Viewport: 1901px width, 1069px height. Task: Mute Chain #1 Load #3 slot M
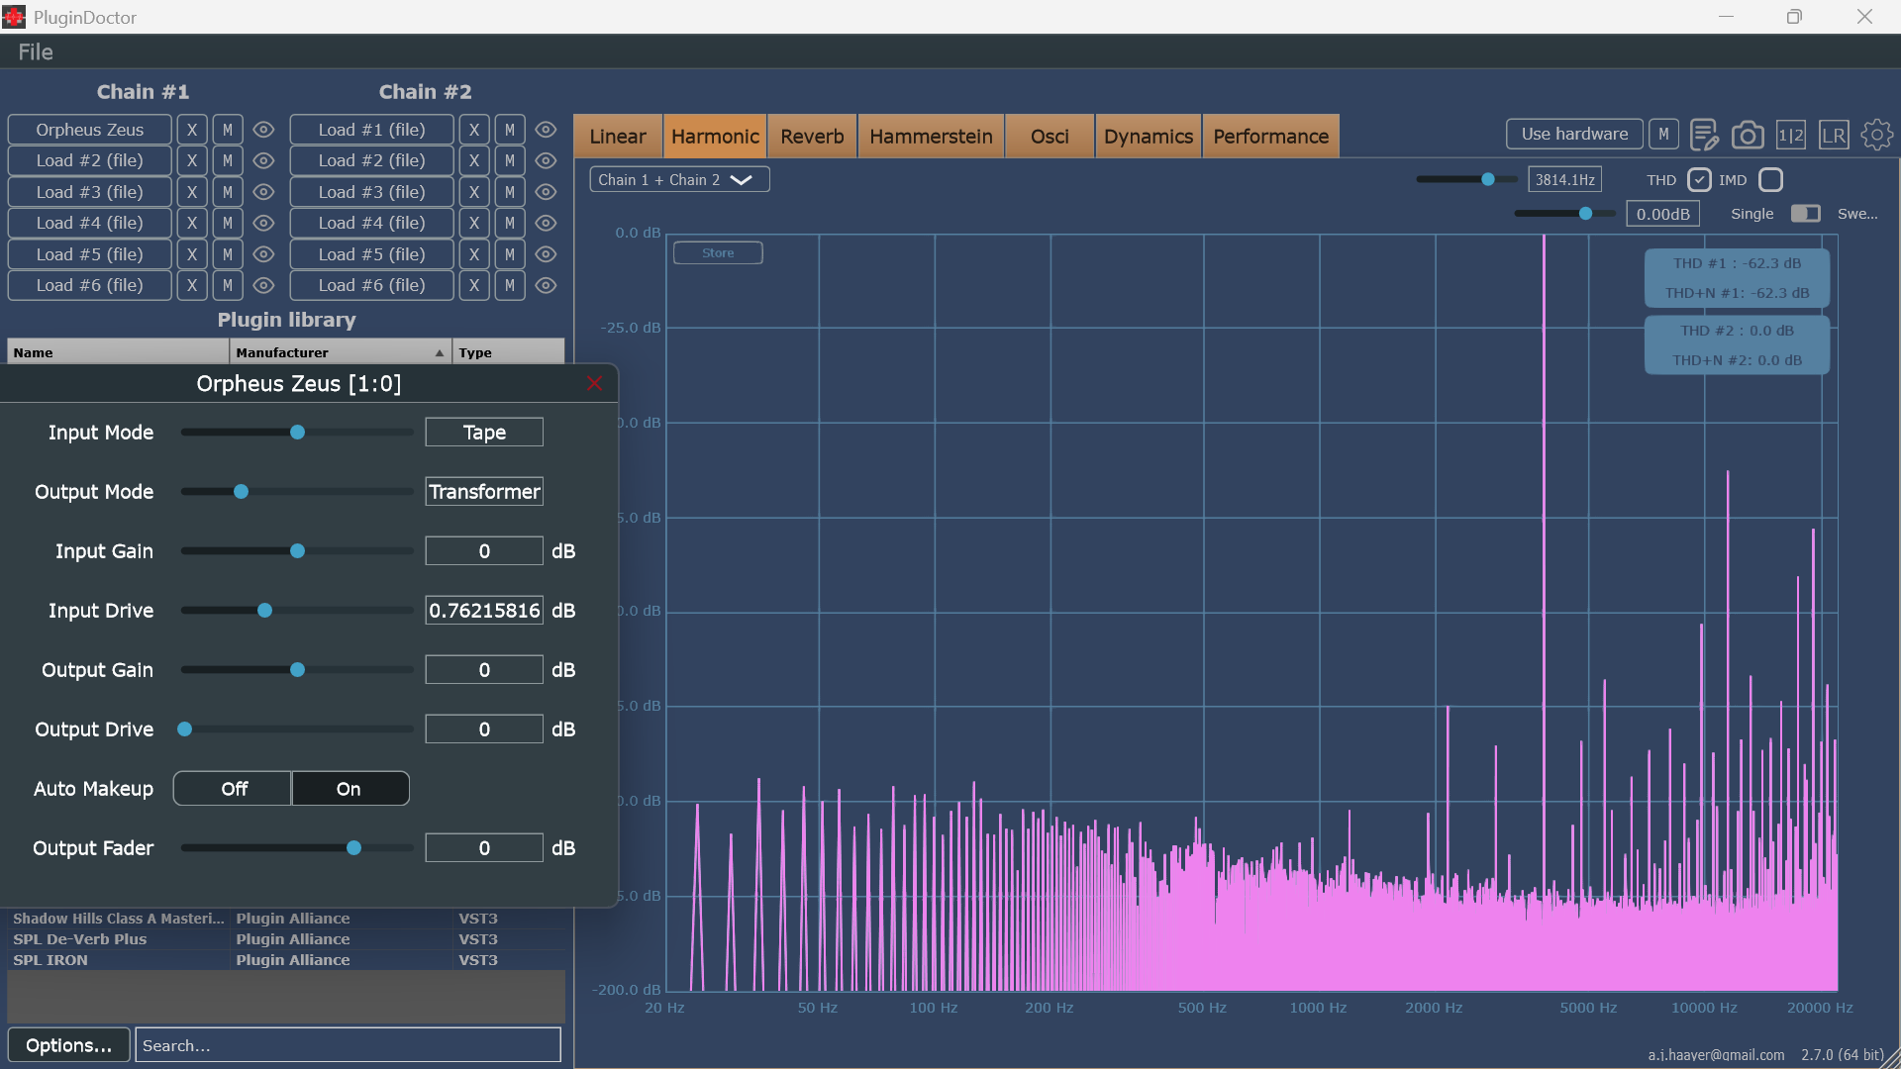coord(228,192)
